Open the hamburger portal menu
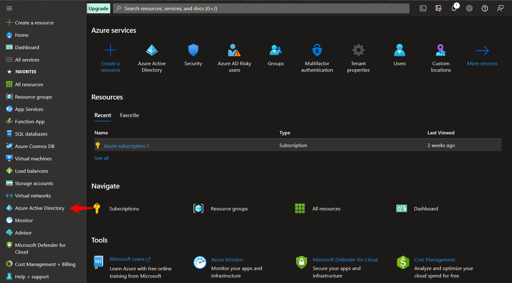 pyautogui.click(x=9, y=8)
